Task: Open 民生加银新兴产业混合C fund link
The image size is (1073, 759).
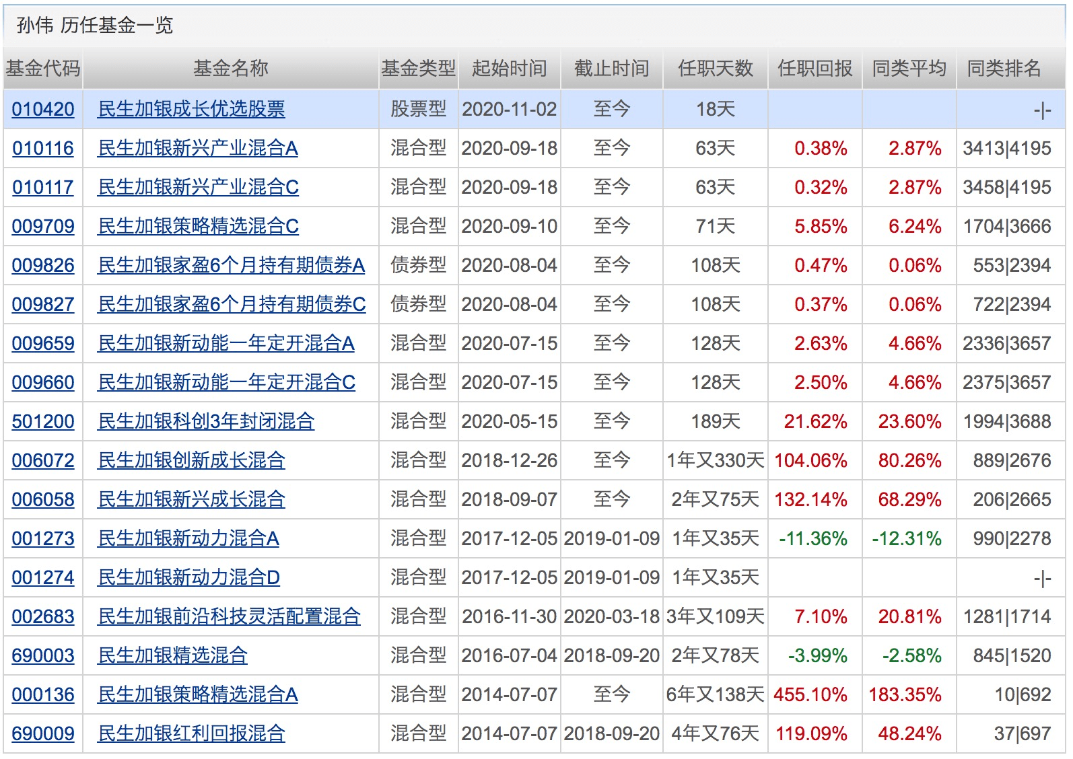Action: (199, 187)
